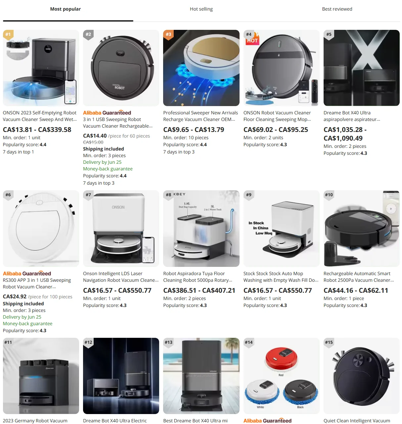Click the Alibaba Guaranteed logo on RS300 product
The image size is (402, 424).
pos(27,273)
